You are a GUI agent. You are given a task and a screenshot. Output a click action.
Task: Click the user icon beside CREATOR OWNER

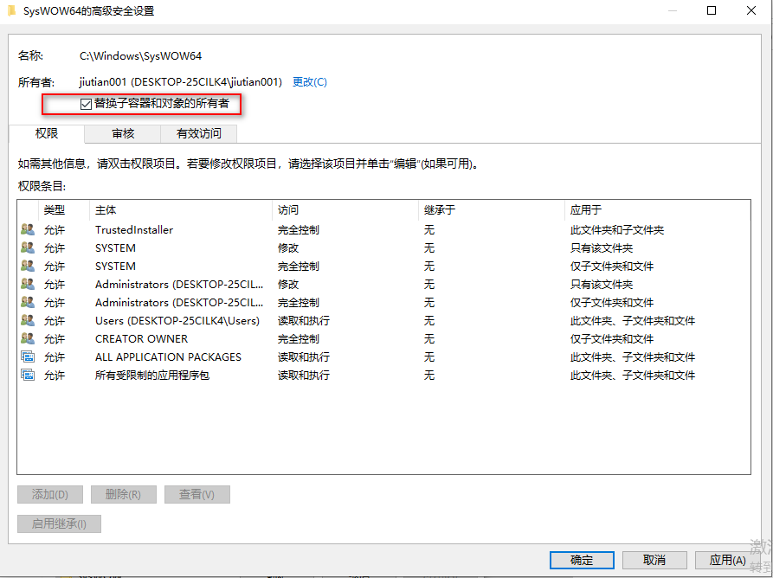tap(28, 339)
